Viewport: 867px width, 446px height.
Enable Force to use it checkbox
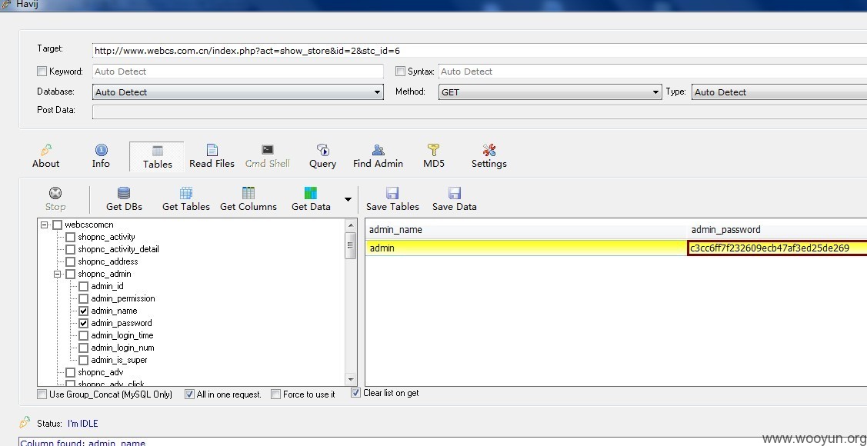276,394
